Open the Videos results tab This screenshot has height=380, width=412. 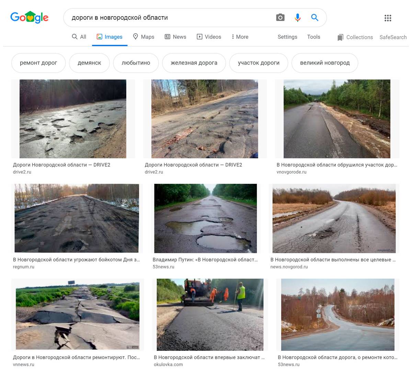tap(209, 37)
